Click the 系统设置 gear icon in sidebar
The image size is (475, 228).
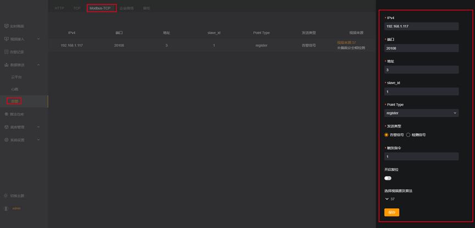(x=7, y=140)
